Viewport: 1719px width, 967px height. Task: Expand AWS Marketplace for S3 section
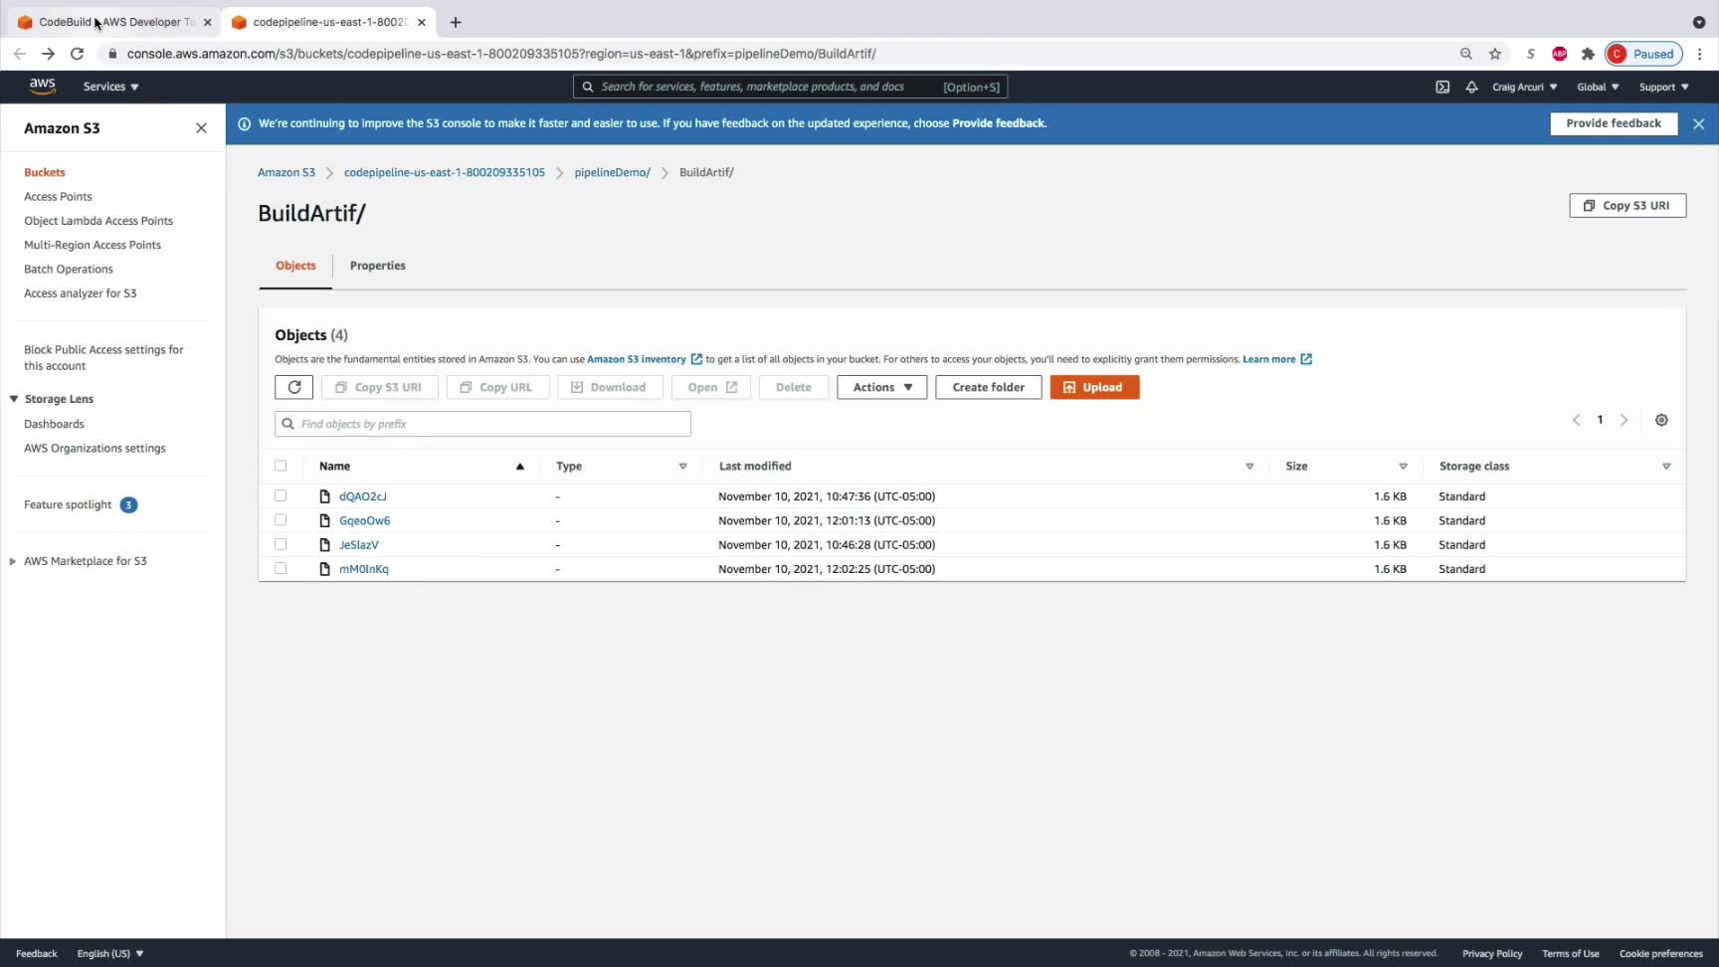[13, 561]
